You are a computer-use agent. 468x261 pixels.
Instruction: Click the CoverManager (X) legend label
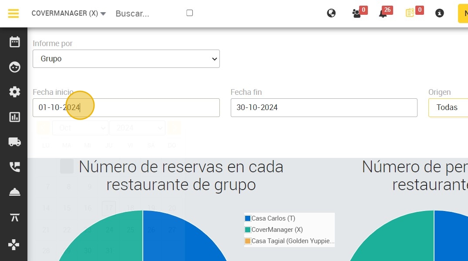[x=277, y=230]
